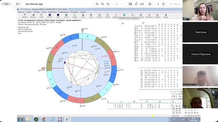Open the Гороскоп menu
This screenshot has width=218, height=122.
pyautogui.click(x=21, y=12)
